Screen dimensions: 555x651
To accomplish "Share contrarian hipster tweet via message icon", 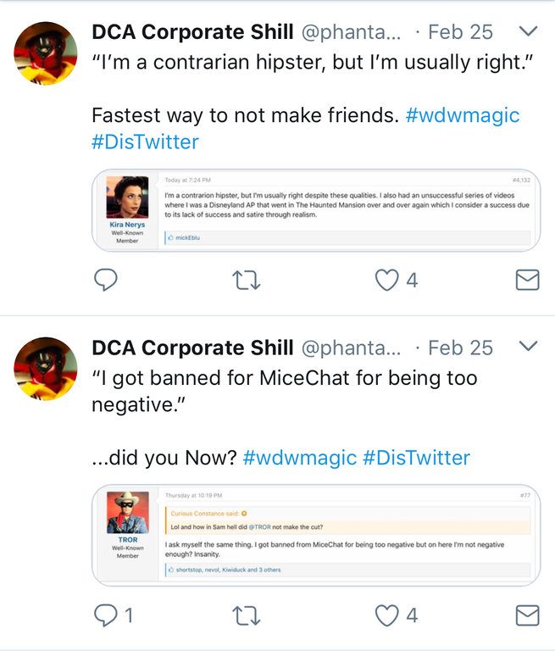I will [527, 279].
